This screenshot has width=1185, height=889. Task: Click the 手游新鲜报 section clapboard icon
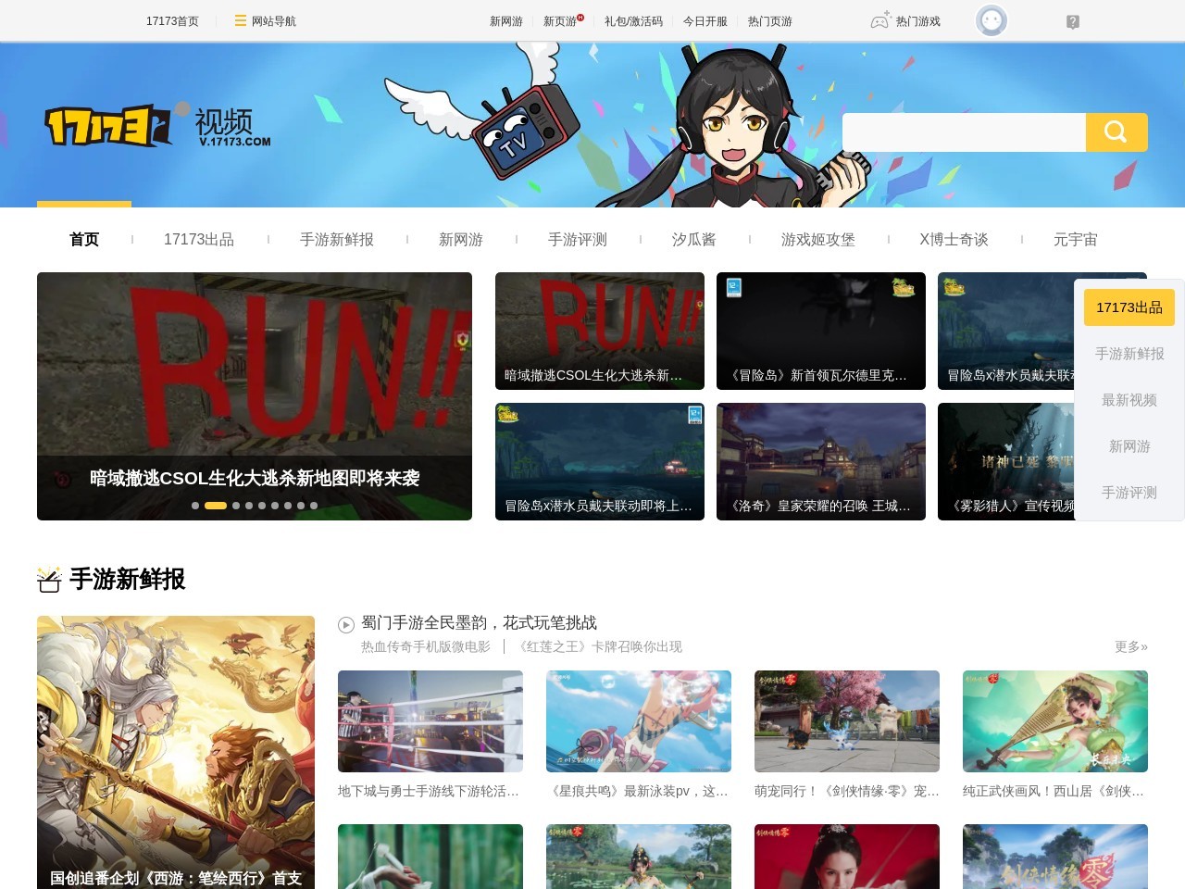click(49, 580)
